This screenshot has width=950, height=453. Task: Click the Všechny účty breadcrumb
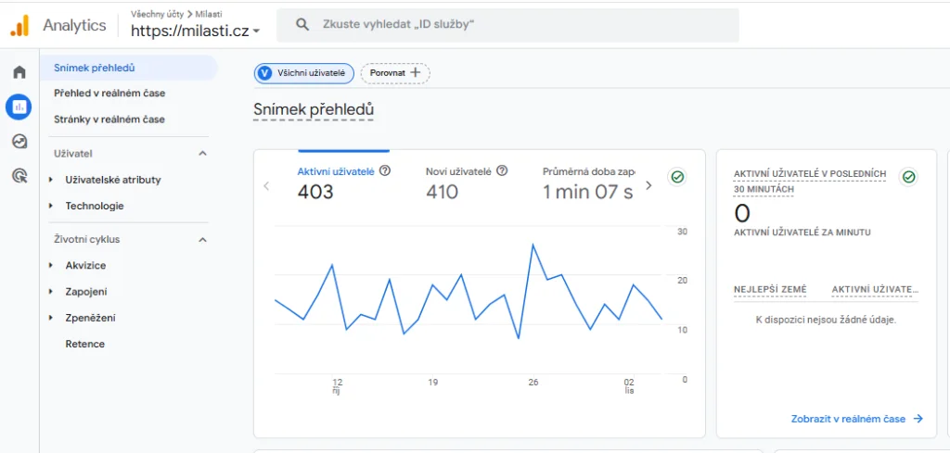point(157,14)
